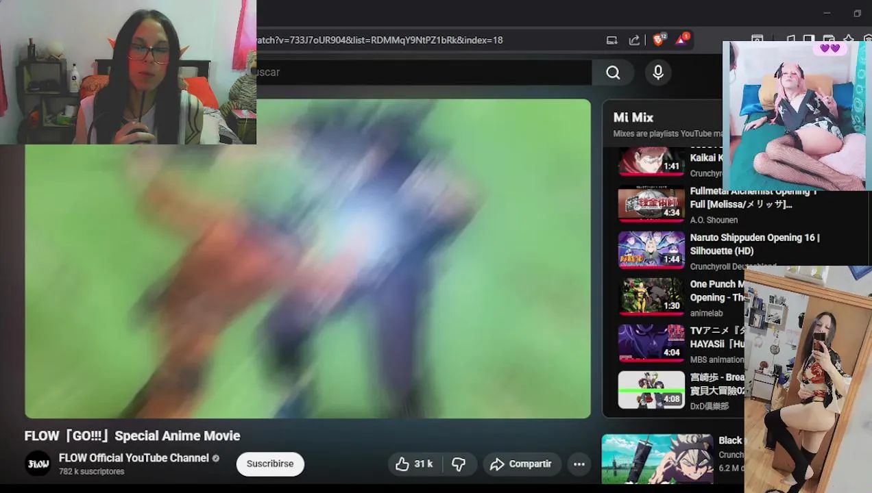
Task: Open the Brave Rewards triangle icon
Action: (681, 40)
